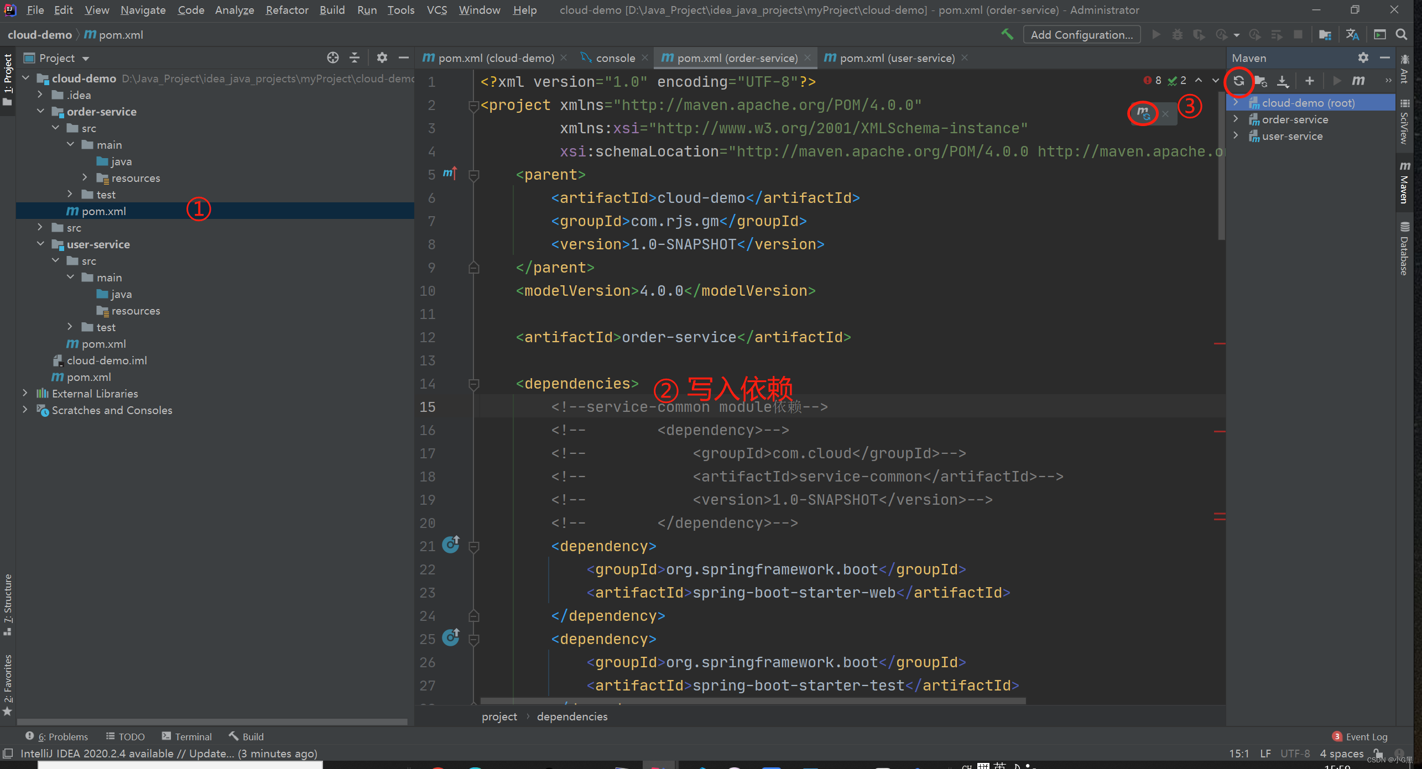
Task: Switch to pom.xml (user-service) tab
Action: click(896, 57)
